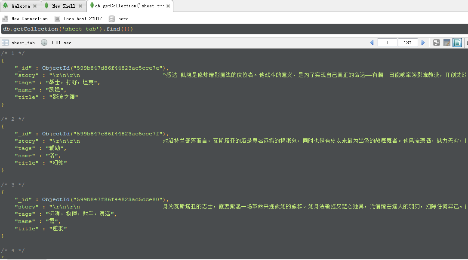The image size is (468, 260).
Task: Click the leaf icon on the New Shell tab
Action: click(x=47, y=6)
